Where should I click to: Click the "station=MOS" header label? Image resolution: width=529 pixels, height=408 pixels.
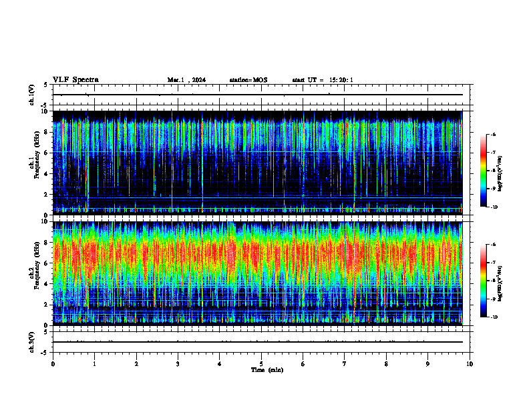pos(248,80)
